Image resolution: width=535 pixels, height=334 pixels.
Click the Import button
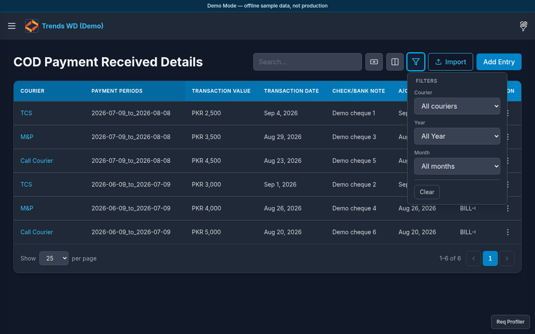click(x=451, y=62)
